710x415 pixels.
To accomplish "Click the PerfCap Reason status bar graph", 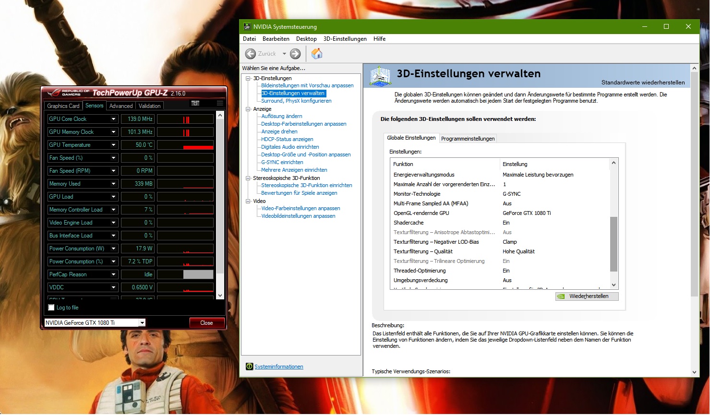I will (x=185, y=274).
